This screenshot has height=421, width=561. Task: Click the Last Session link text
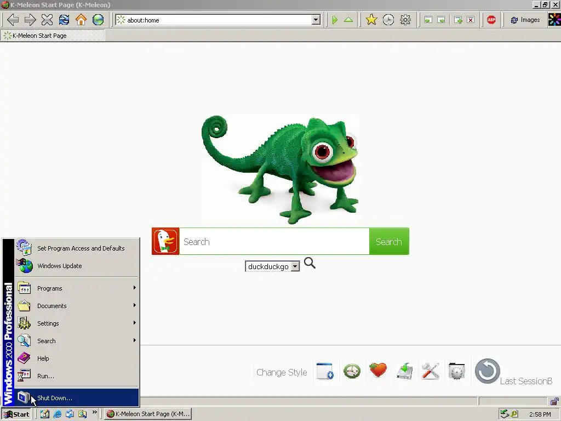point(526,381)
